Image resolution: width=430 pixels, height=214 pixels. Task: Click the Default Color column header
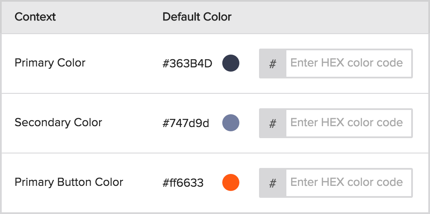(x=197, y=17)
